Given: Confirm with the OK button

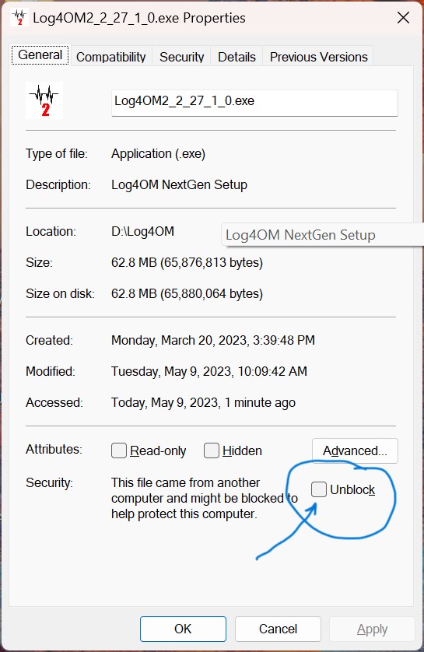Looking at the screenshot, I should (183, 629).
